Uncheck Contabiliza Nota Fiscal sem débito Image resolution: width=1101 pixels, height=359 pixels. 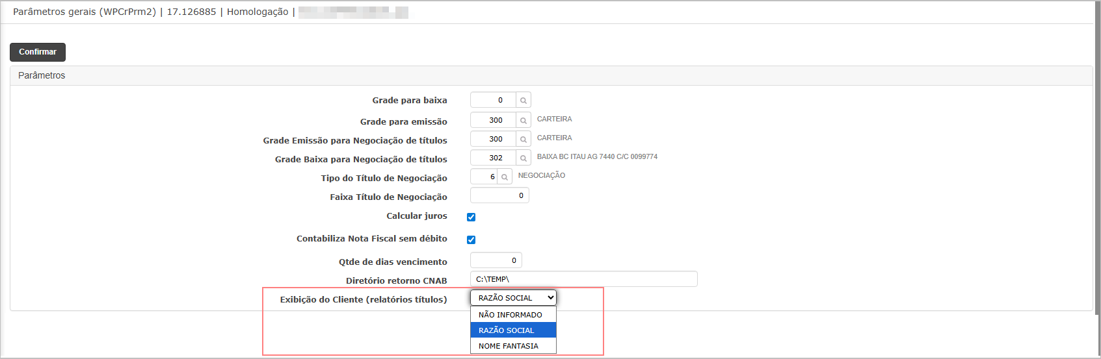point(471,240)
